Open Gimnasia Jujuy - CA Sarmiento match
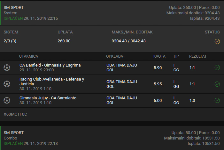The width and height of the screenshot is (224, 150). (x=48, y=98)
